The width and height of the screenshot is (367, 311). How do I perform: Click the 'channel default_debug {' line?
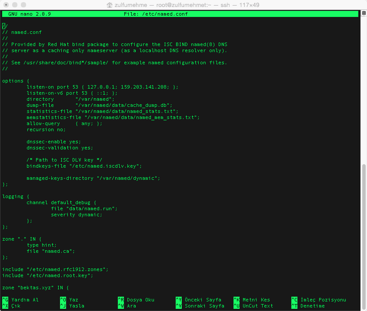(x=61, y=202)
